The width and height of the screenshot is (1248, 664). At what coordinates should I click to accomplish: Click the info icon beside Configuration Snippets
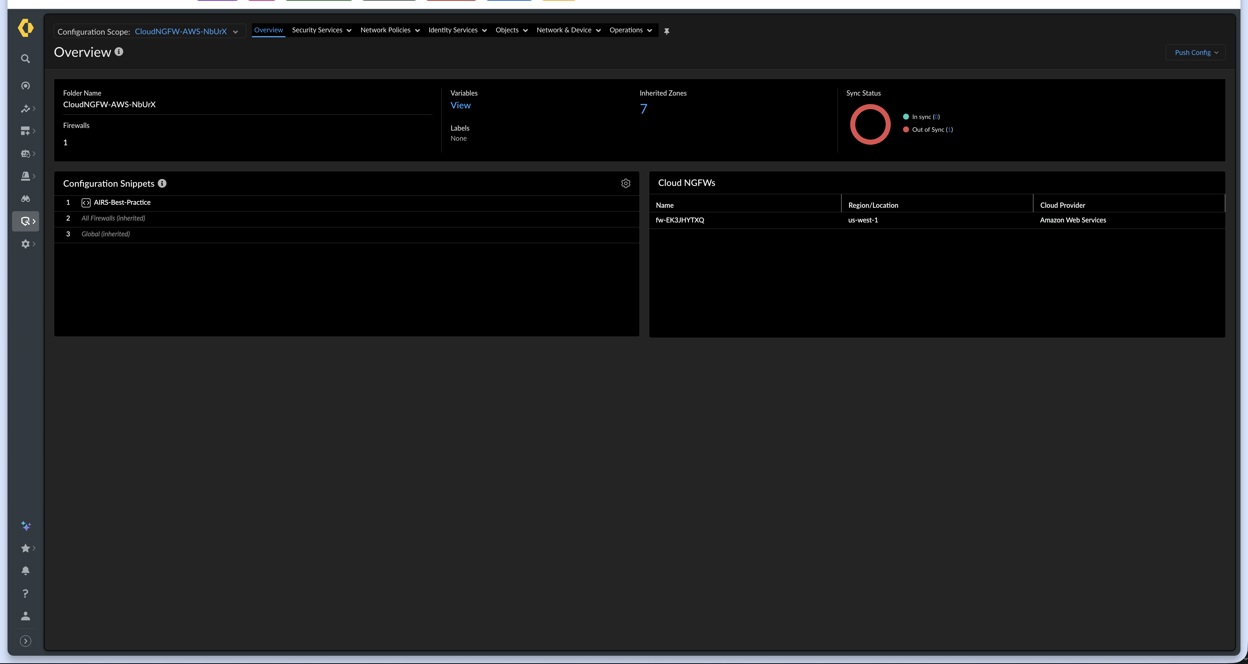coord(162,183)
